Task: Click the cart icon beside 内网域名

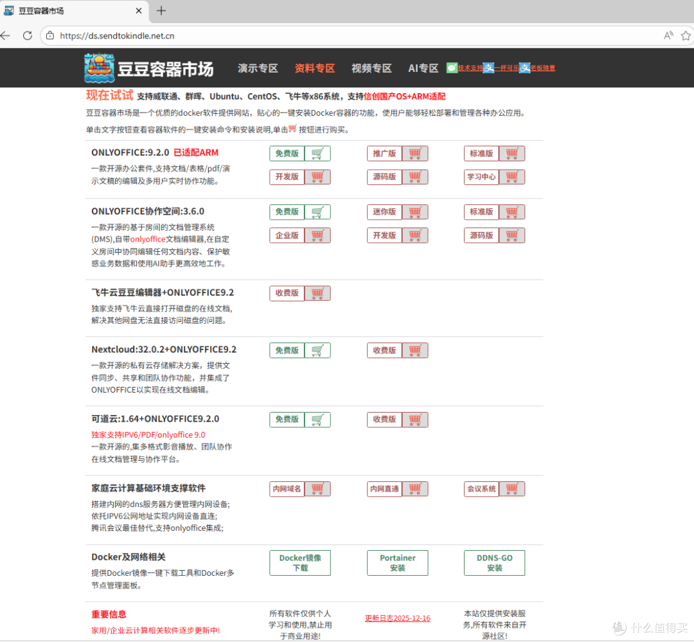Action: click(x=317, y=489)
